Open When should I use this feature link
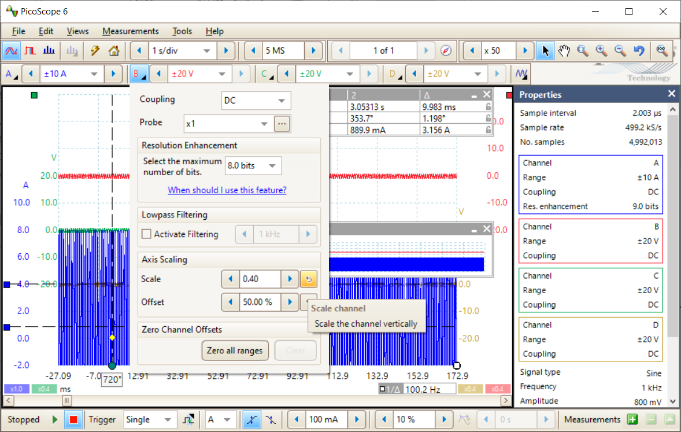Viewport: 681px width, 432px height. click(227, 190)
